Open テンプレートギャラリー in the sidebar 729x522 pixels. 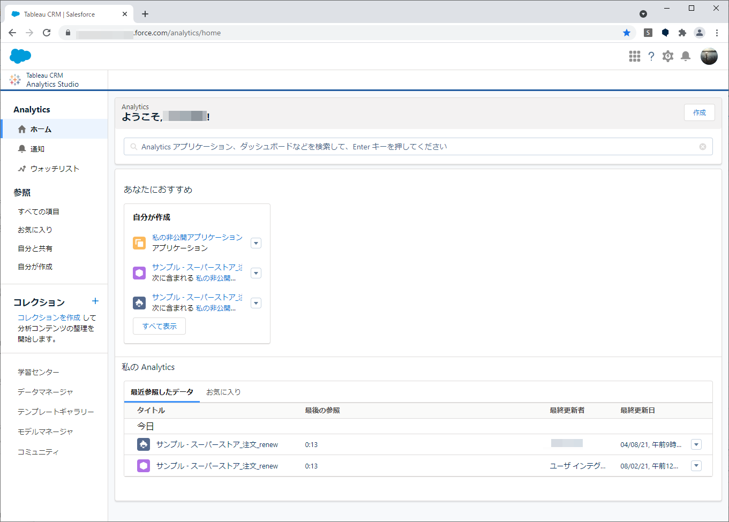pyautogui.click(x=56, y=412)
